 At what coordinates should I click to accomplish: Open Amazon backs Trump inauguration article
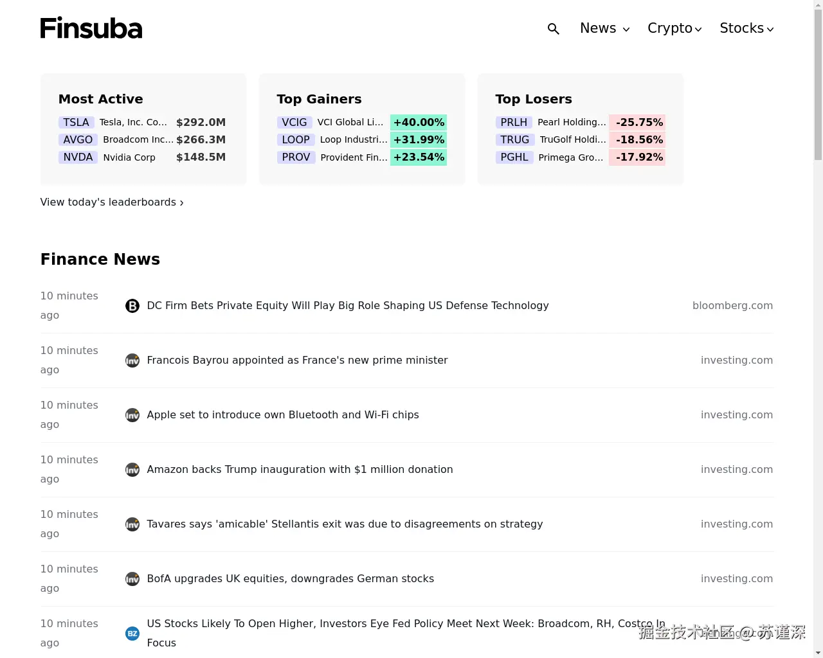pyautogui.click(x=300, y=470)
